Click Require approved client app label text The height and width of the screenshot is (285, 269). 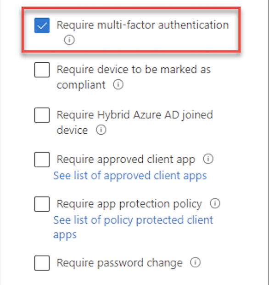tap(126, 159)
